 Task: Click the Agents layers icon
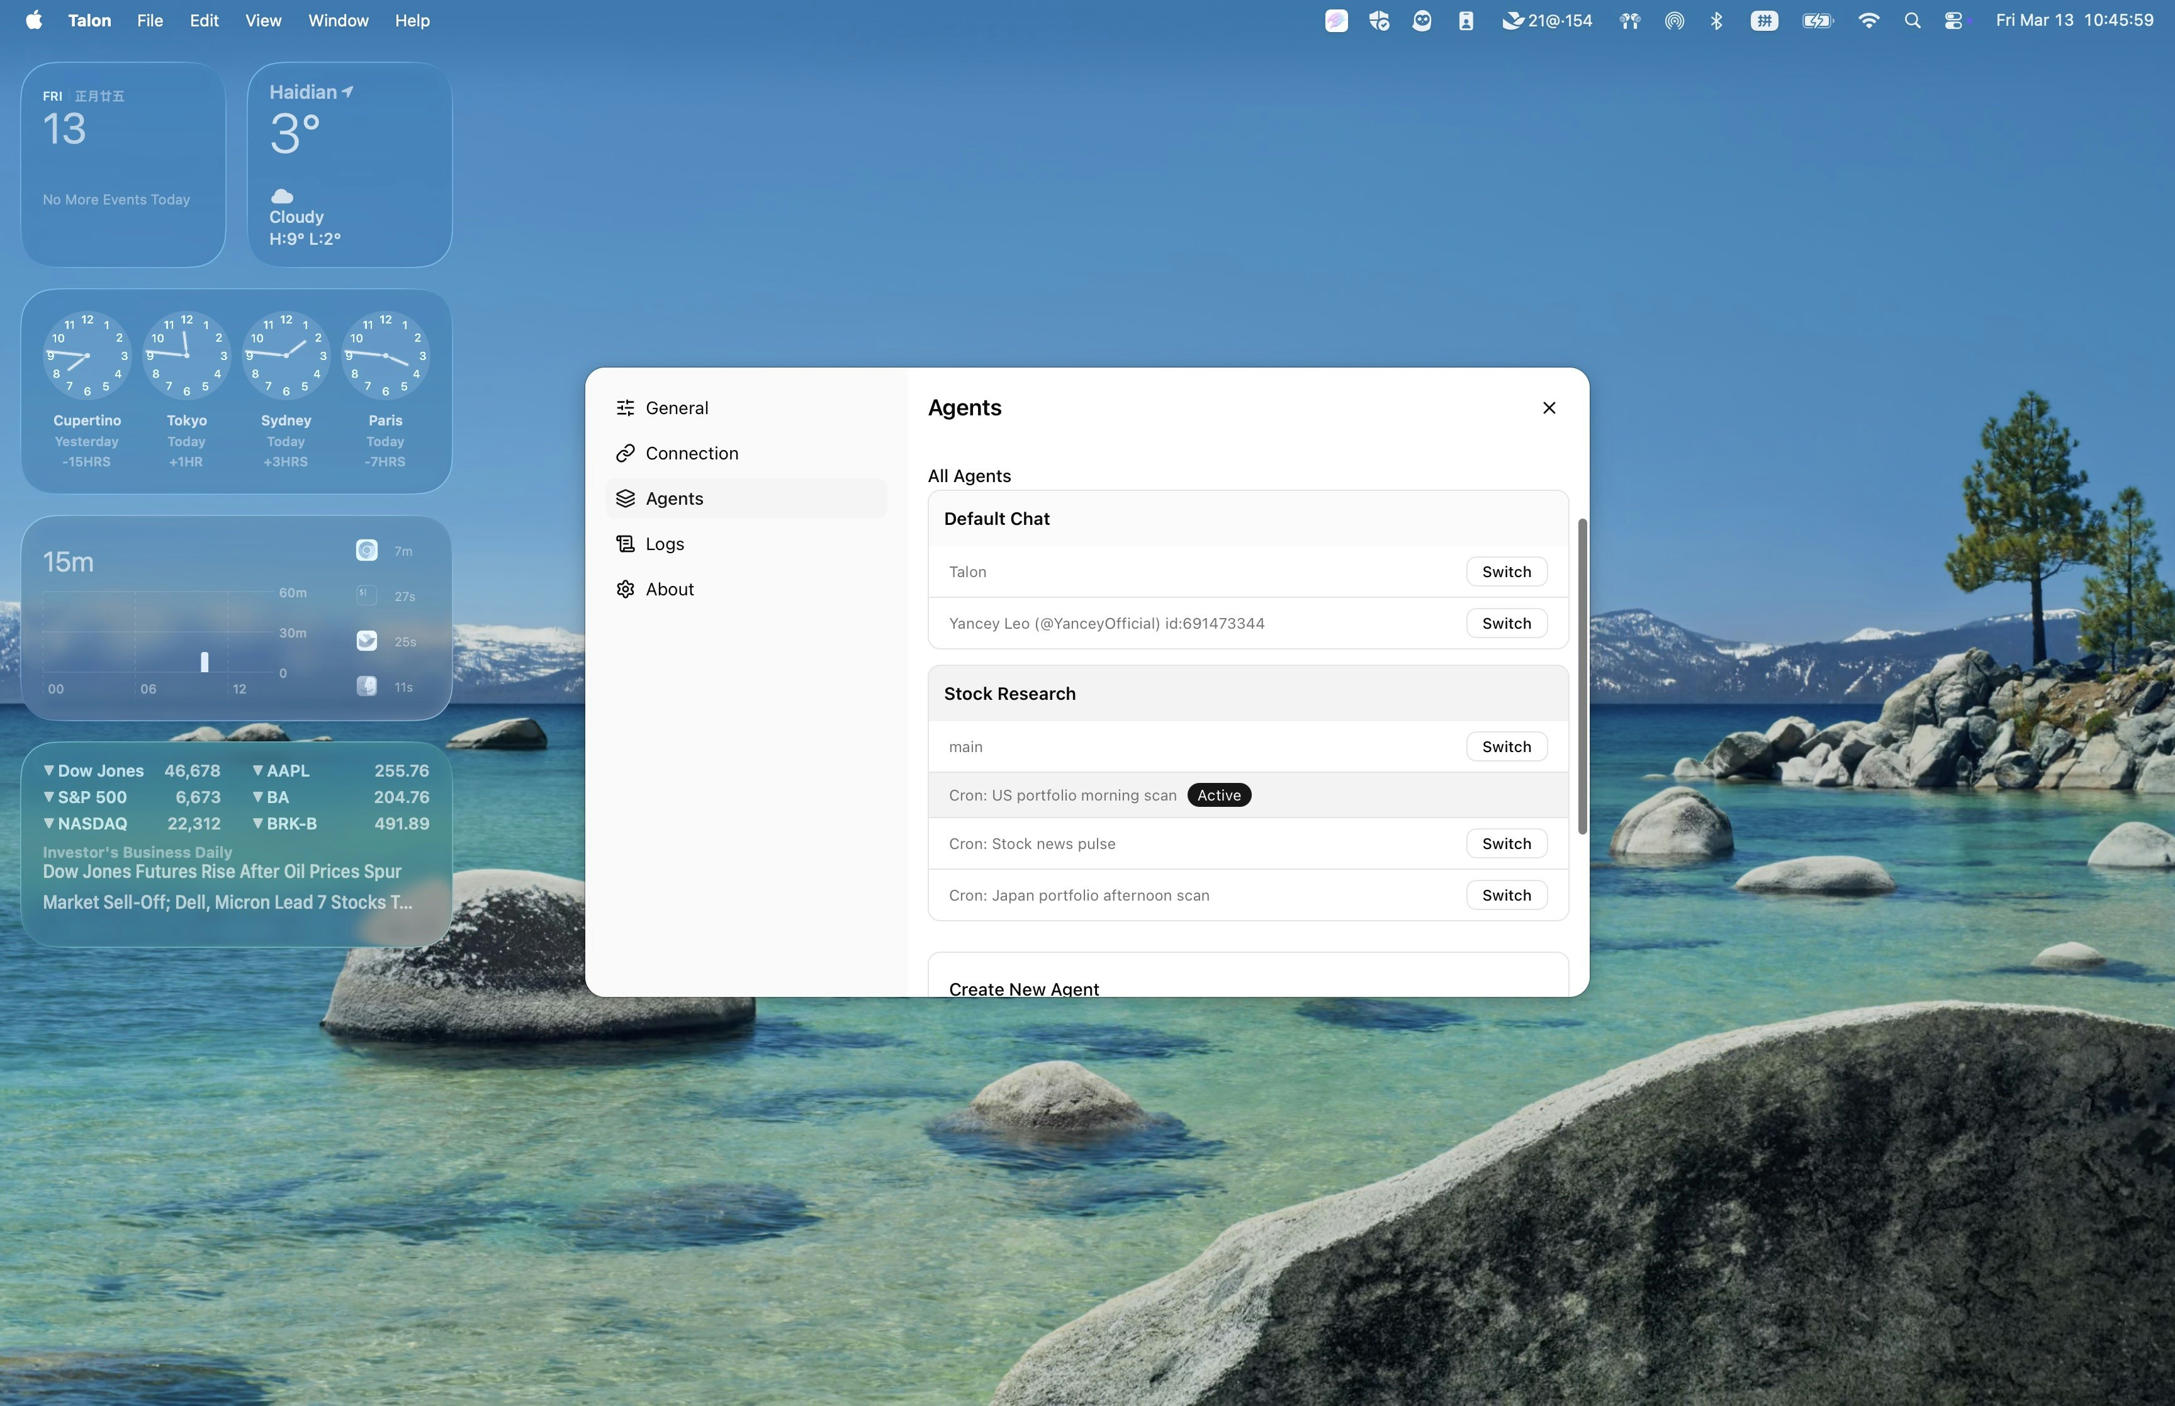click(x=625, y=498)
